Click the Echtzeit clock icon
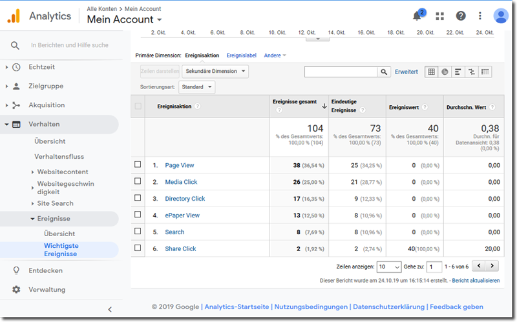Image resolution: width=517 pixels, height=322 pixels. (16, 67)
